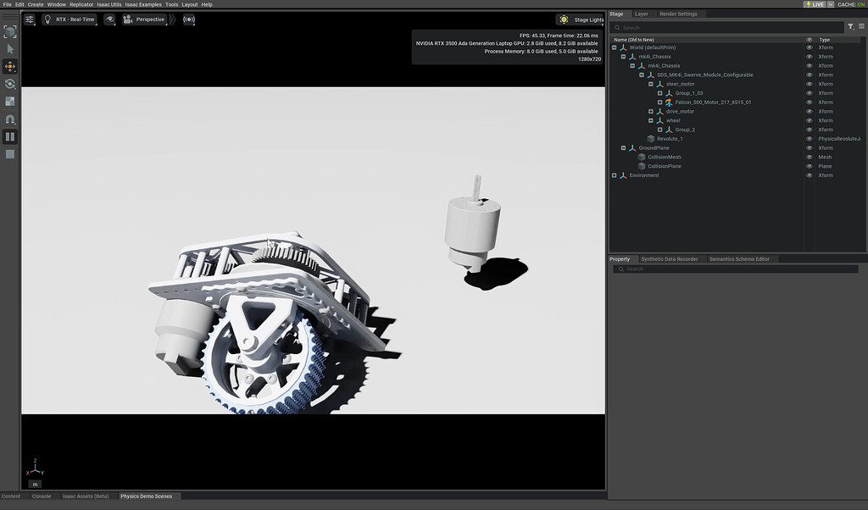Open the RTX - Real-Time renderer dropdown

[71, 19]
